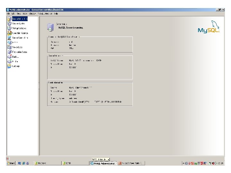Launch Internet Explorer from quick launch
231x173 pixels.
point(23,163)
